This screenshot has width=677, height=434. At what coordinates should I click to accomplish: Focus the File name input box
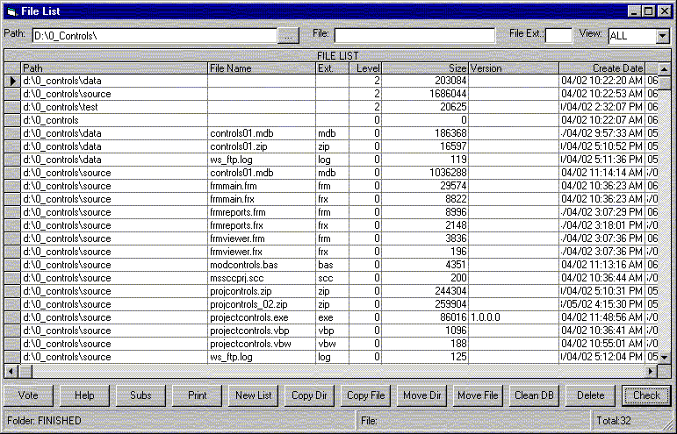(x=414, y=36)
